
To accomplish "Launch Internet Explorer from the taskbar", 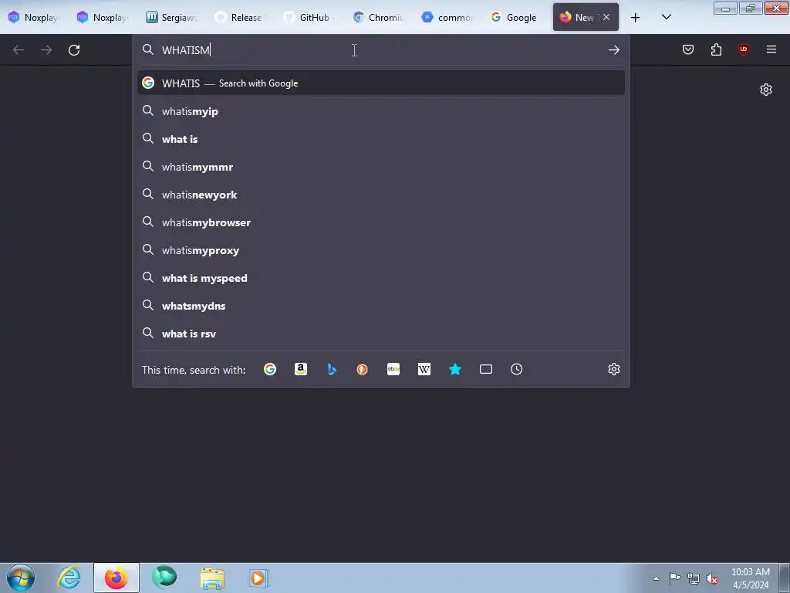I will [x=69, y=578].
